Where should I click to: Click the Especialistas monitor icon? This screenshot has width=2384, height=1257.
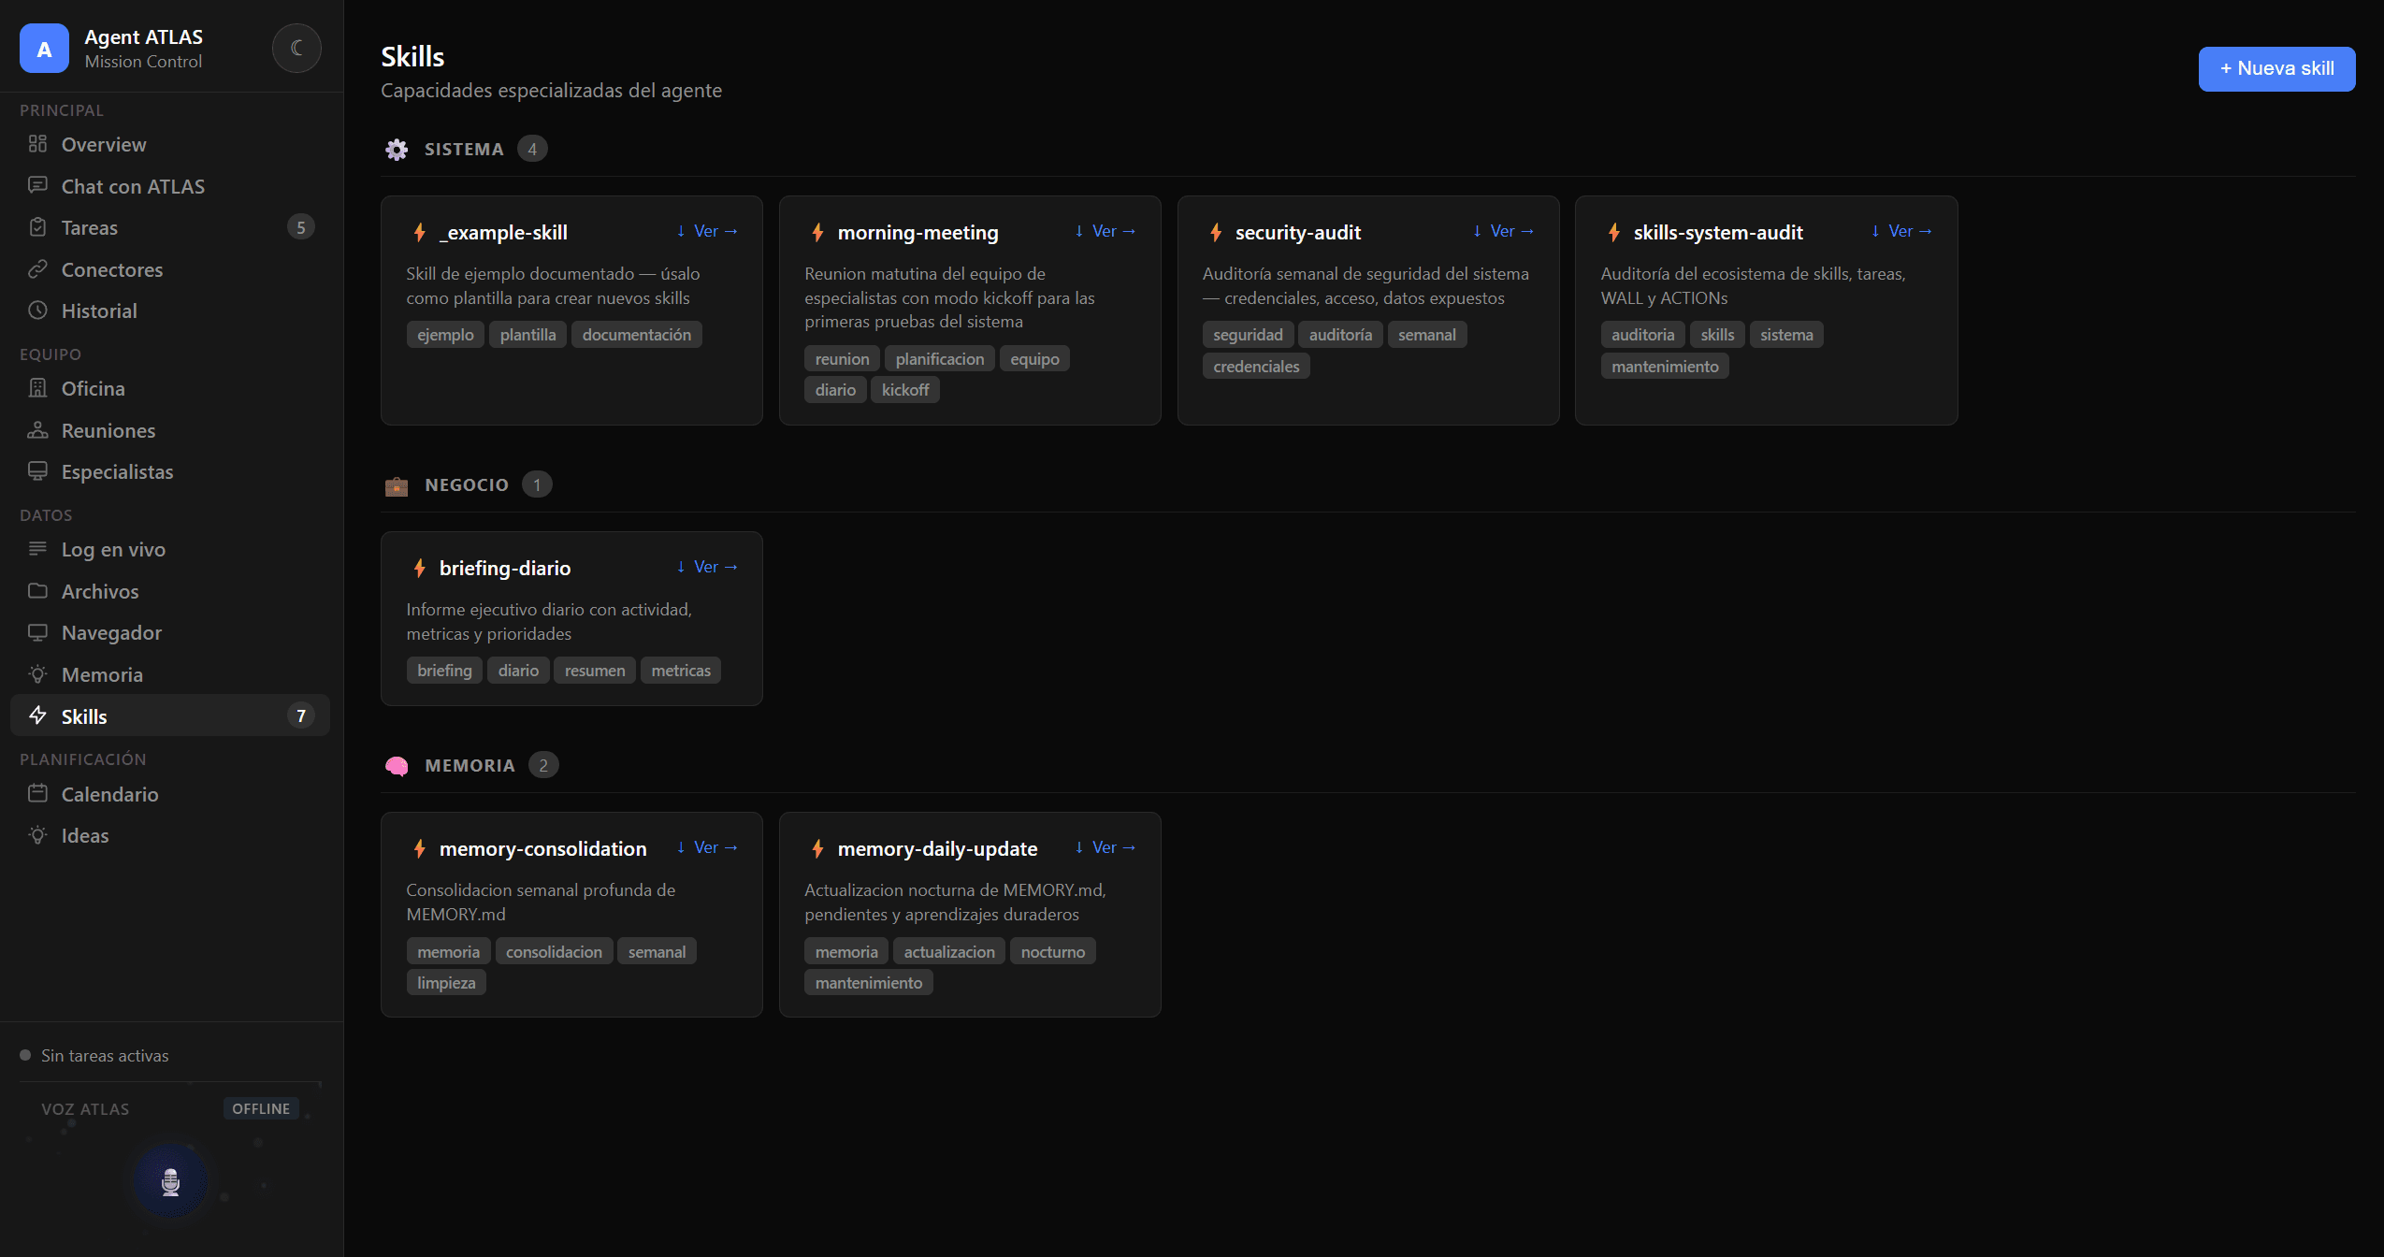click(x=37, y=471)
